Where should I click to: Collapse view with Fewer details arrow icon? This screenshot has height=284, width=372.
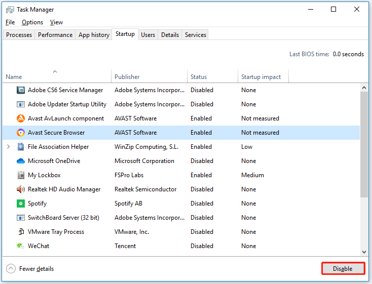[x=11, y=269]
